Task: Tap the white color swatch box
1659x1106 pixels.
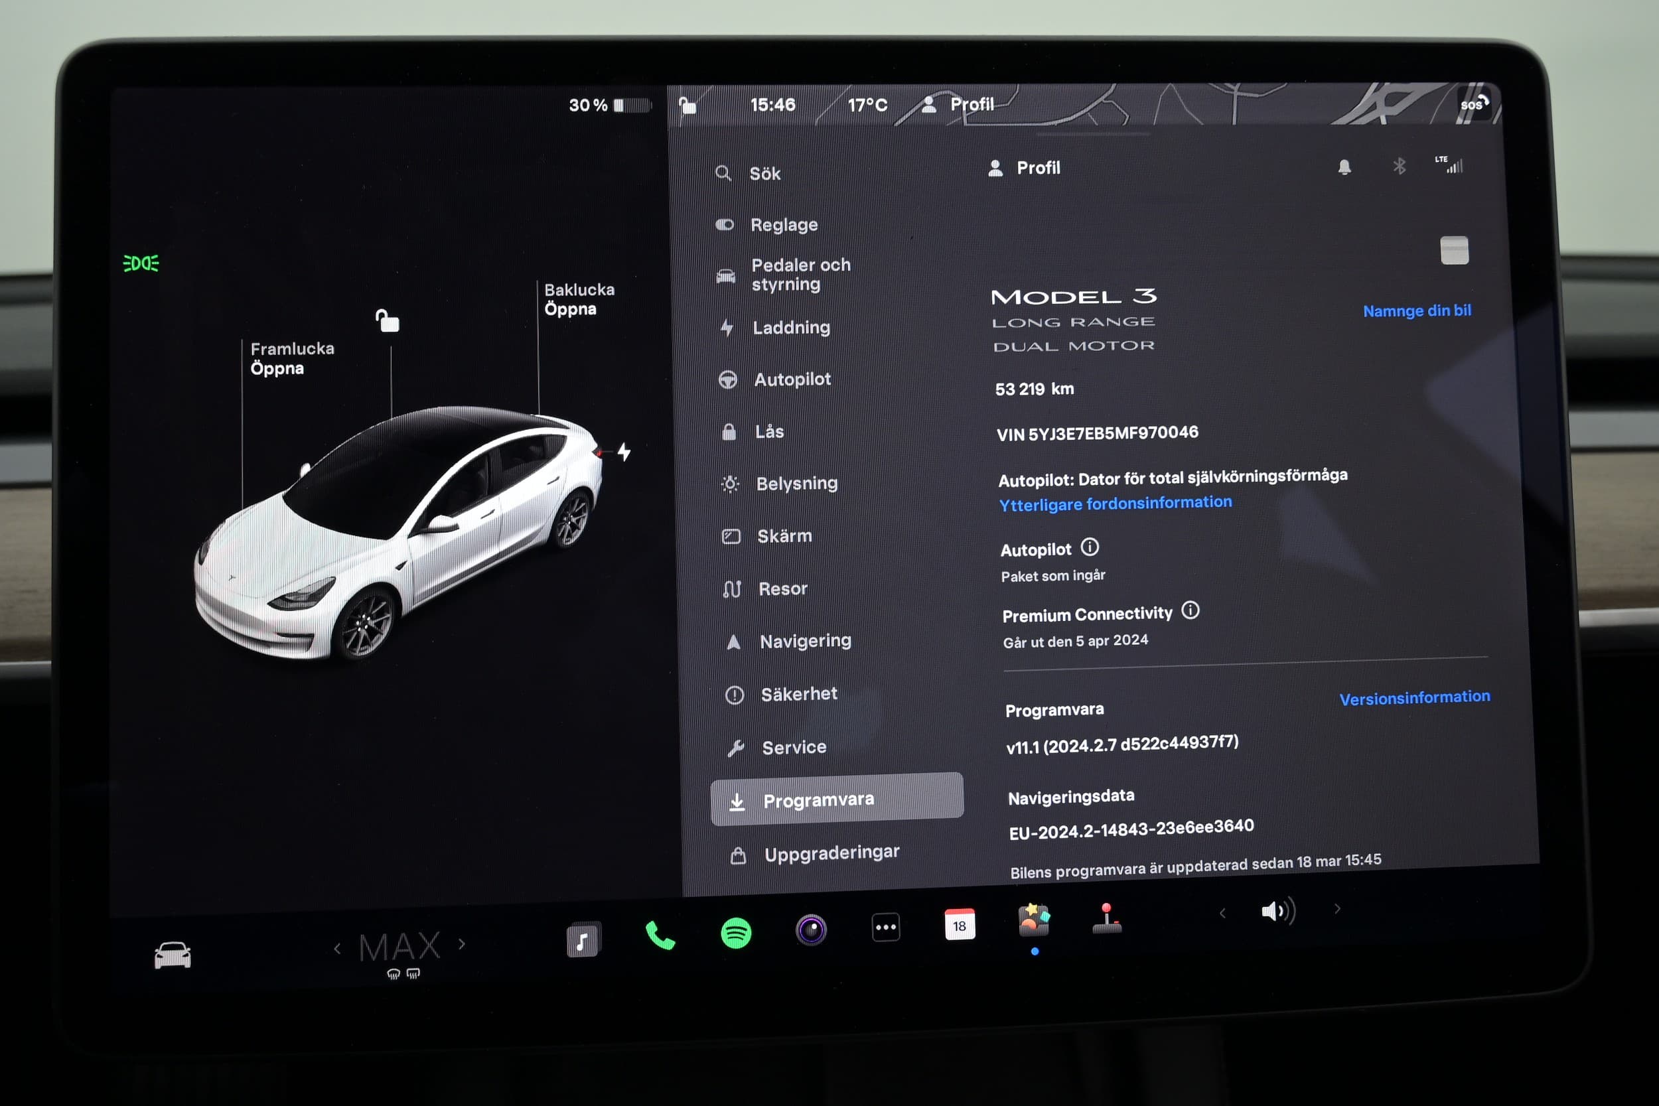Action: (1455, 250)
